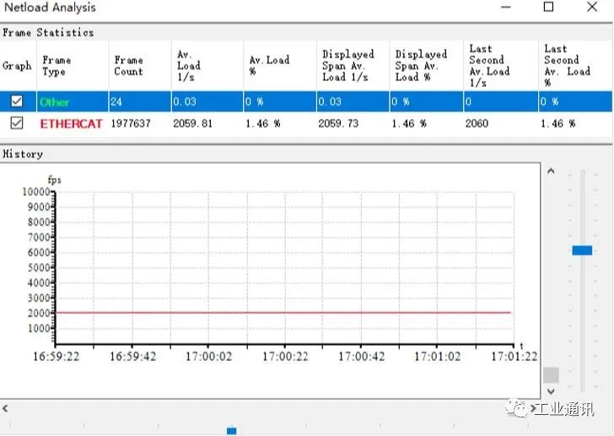Click the horizontal time slider thumb at bottom

[x=231, y=431]
